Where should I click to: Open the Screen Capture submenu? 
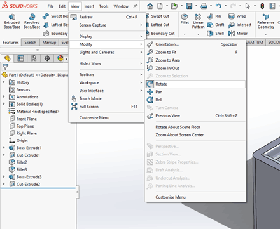click(x=107, y=25)
